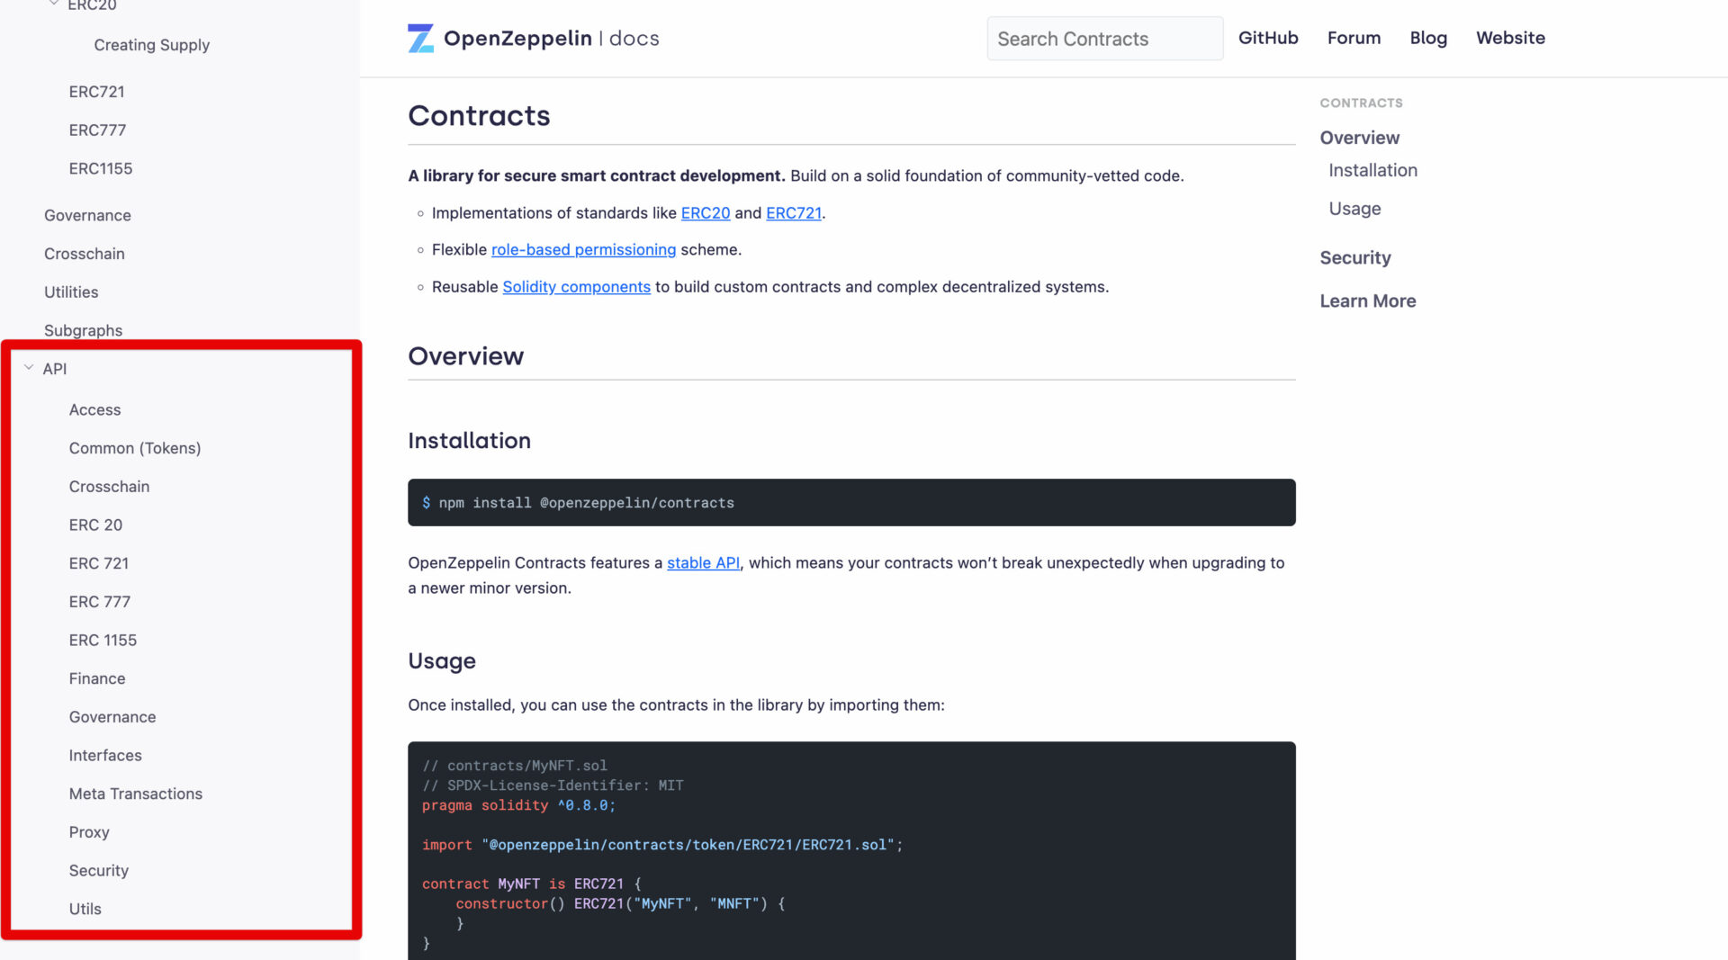The height and width of the screenshot is (960, 1728).
Task: Open the GitHub navigation link
Action: point(1268,38)
